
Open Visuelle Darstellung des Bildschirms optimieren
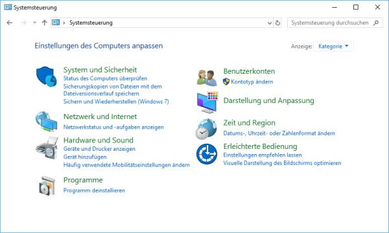282,163
